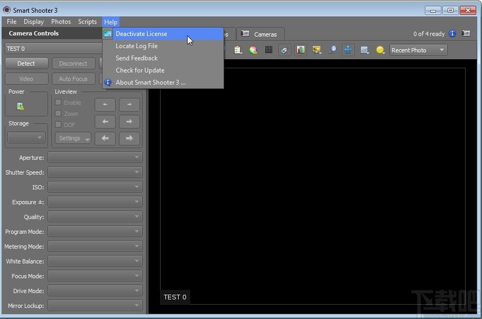This screenshot has width=482, height=319.
Task: Open the Shutter Speed dropdown
Action: click(x=95, y=172)
